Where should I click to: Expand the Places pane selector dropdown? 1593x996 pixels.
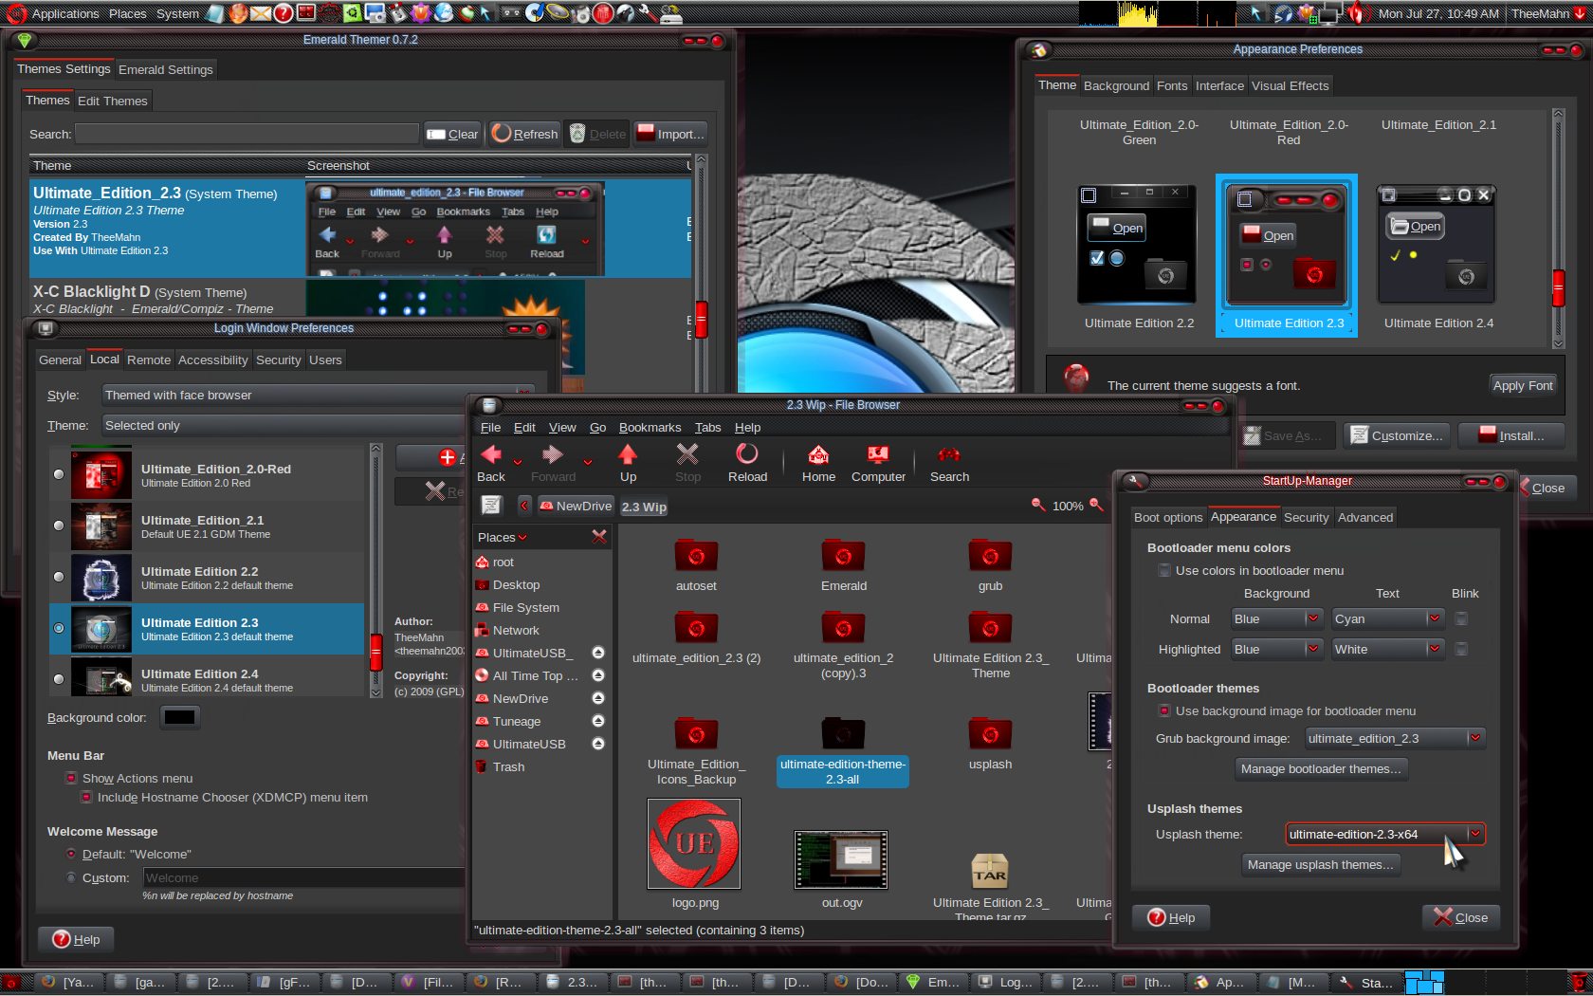[503, 537]
